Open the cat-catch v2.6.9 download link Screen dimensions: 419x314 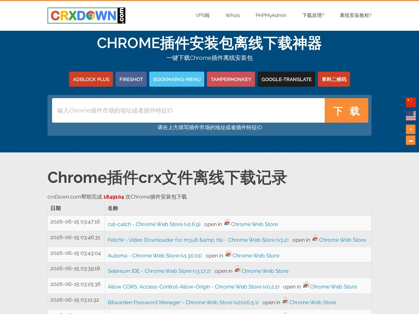coord(154,224)
